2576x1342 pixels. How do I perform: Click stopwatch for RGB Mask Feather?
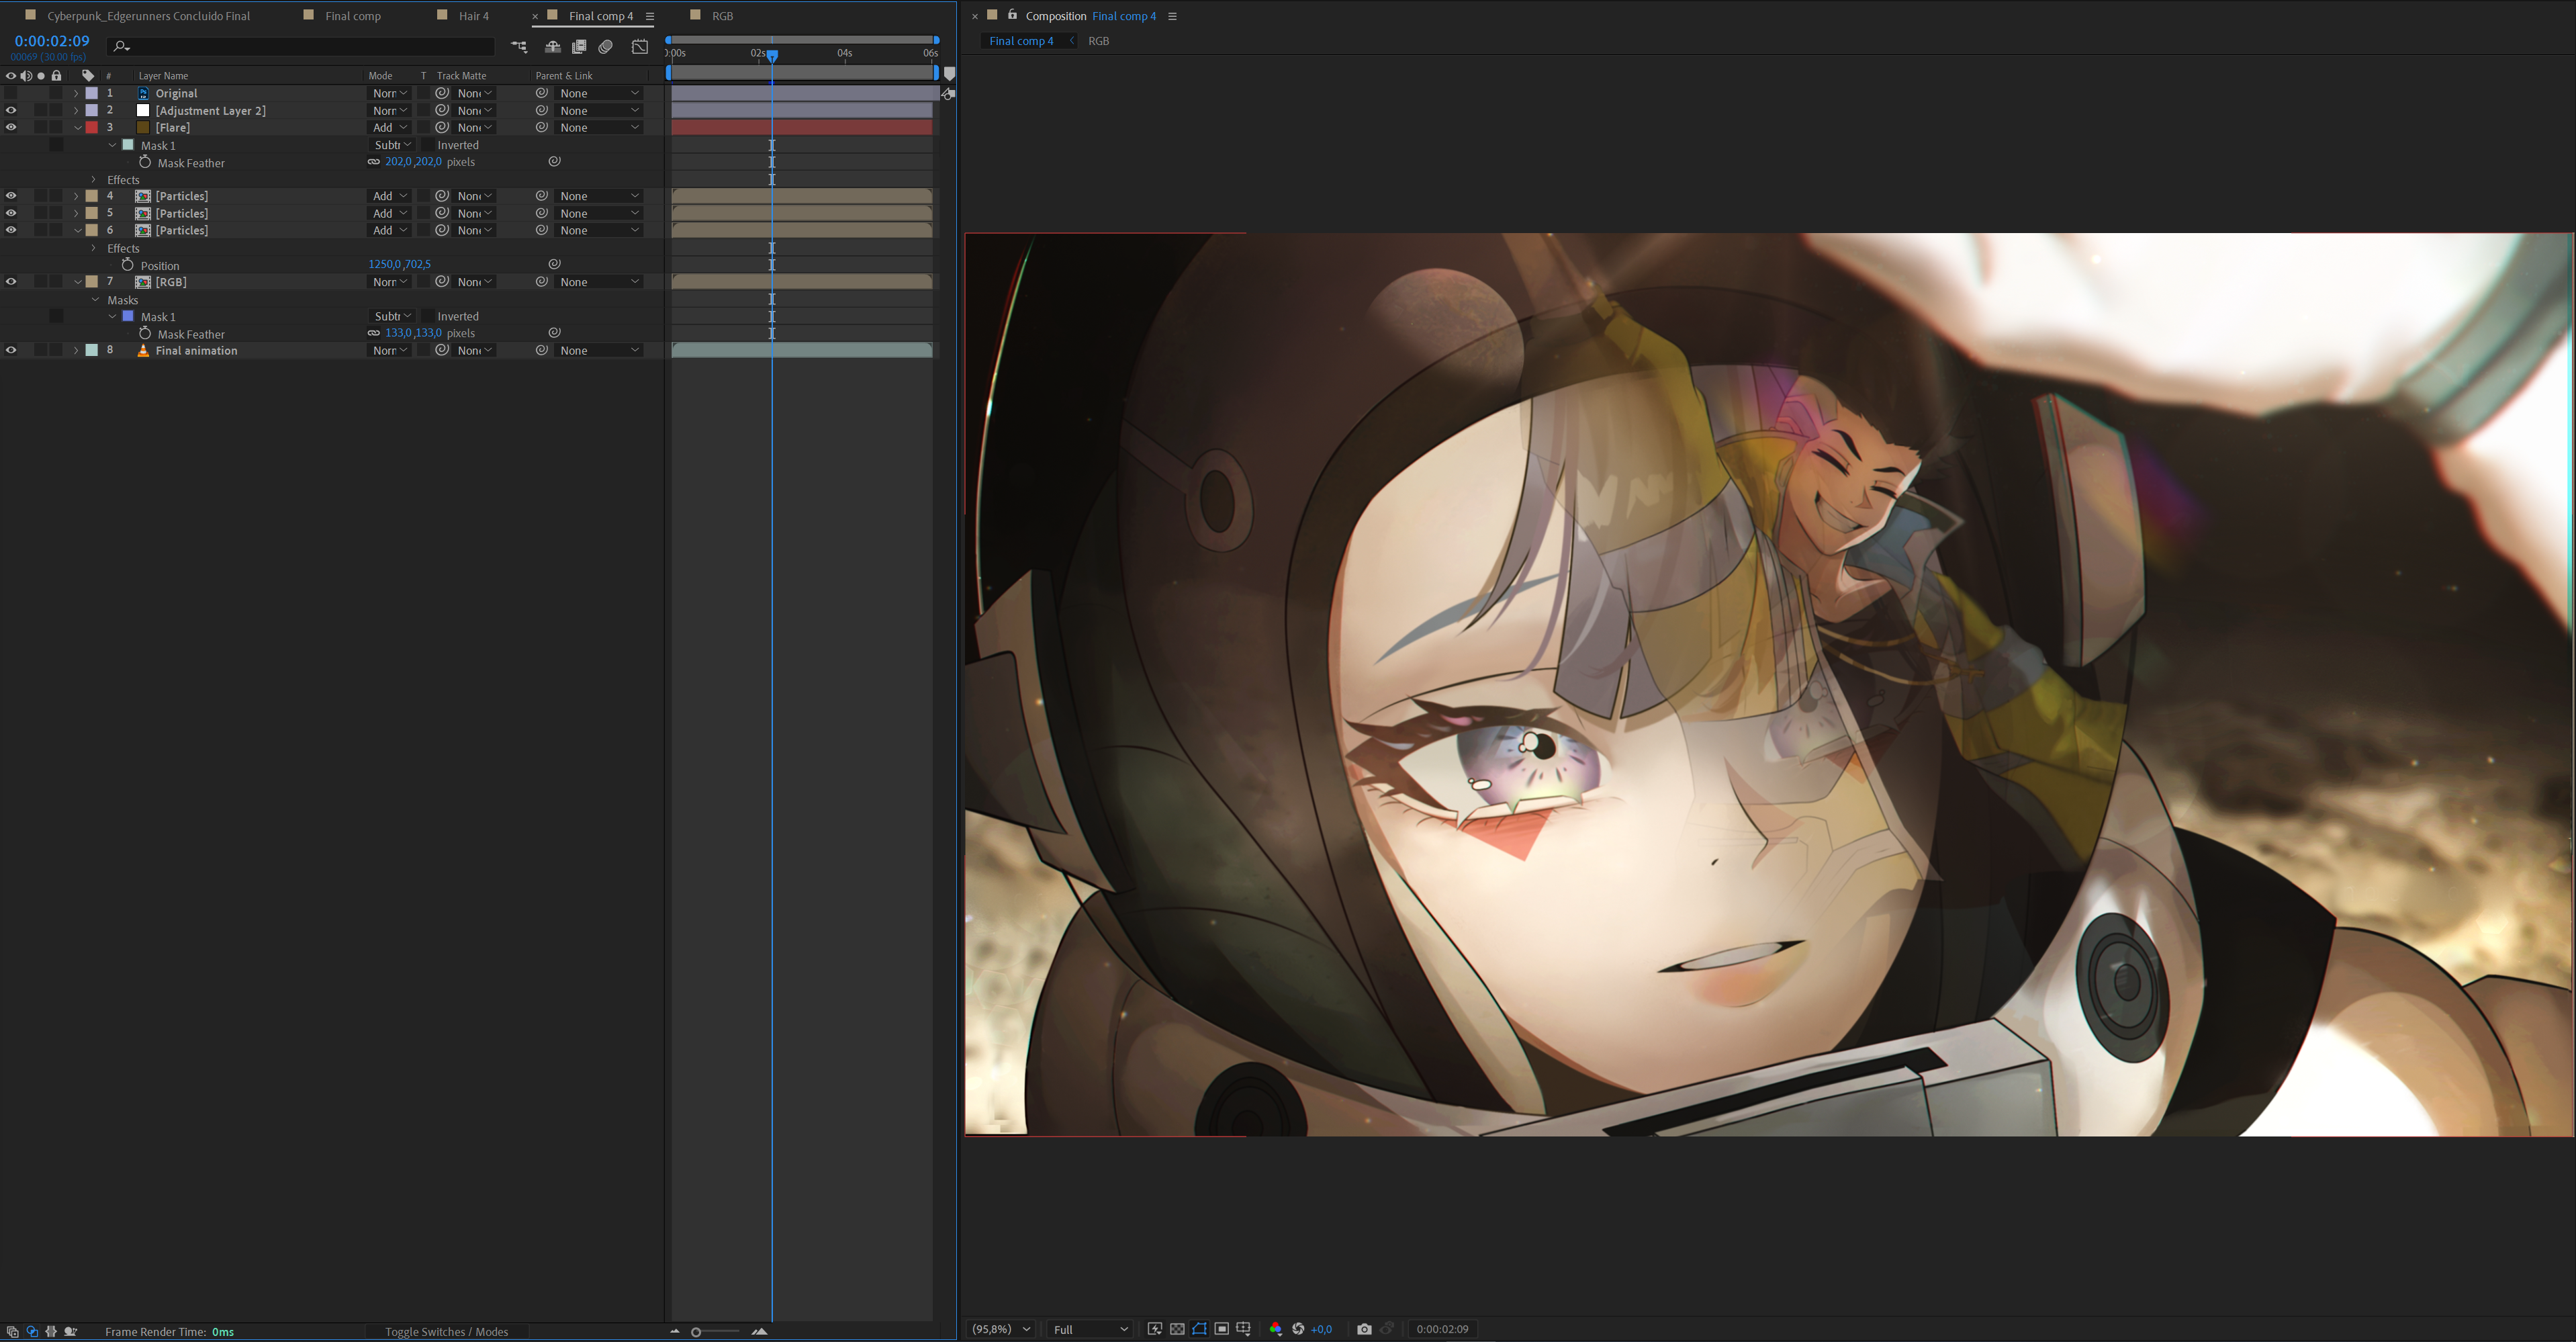[145, 333]
